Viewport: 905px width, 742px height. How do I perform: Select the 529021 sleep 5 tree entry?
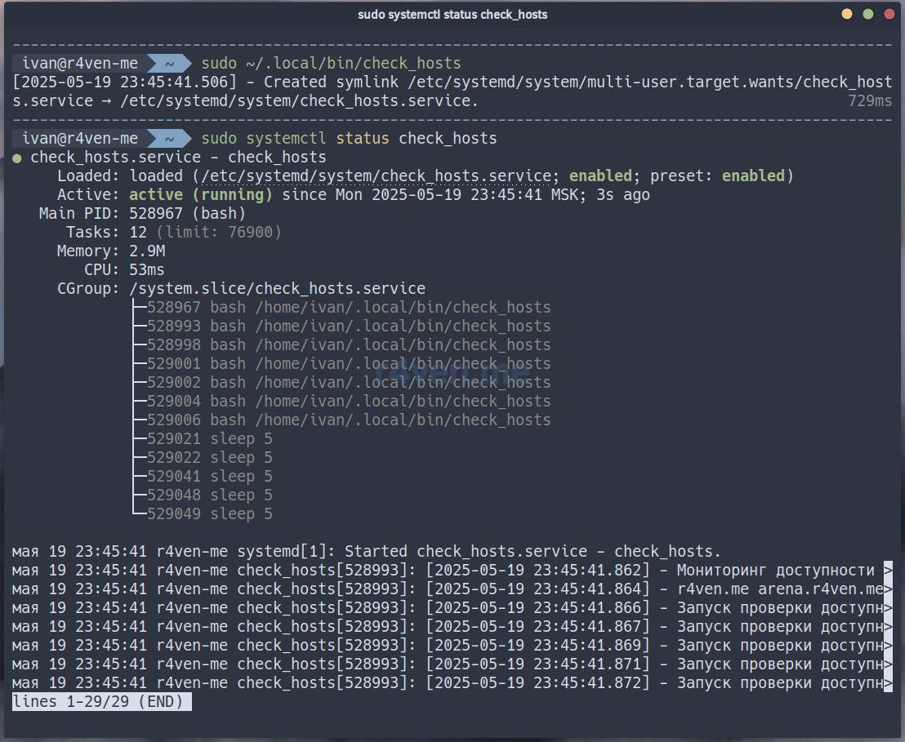(x=209, y=439)
